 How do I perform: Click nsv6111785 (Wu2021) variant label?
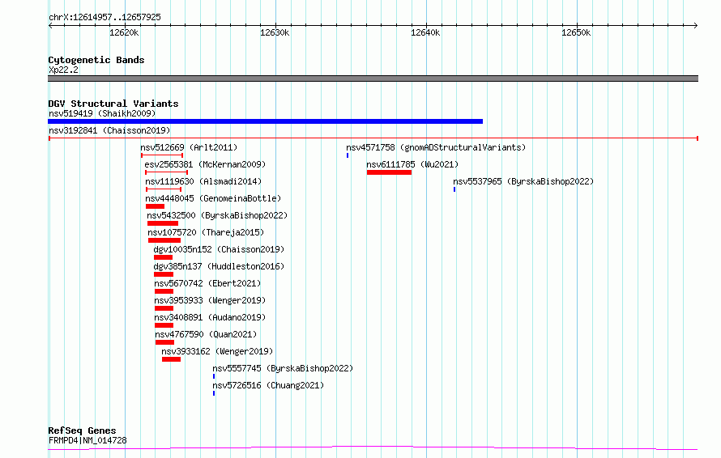412,164
